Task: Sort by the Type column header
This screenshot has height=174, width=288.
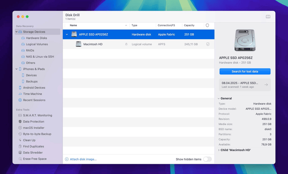Action: tap(135, 25)
